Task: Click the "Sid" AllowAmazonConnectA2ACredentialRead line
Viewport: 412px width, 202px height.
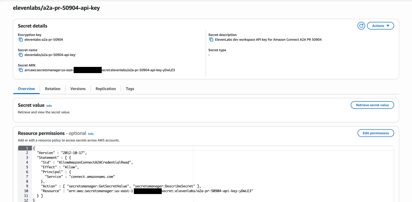Action: coord(87,162)
